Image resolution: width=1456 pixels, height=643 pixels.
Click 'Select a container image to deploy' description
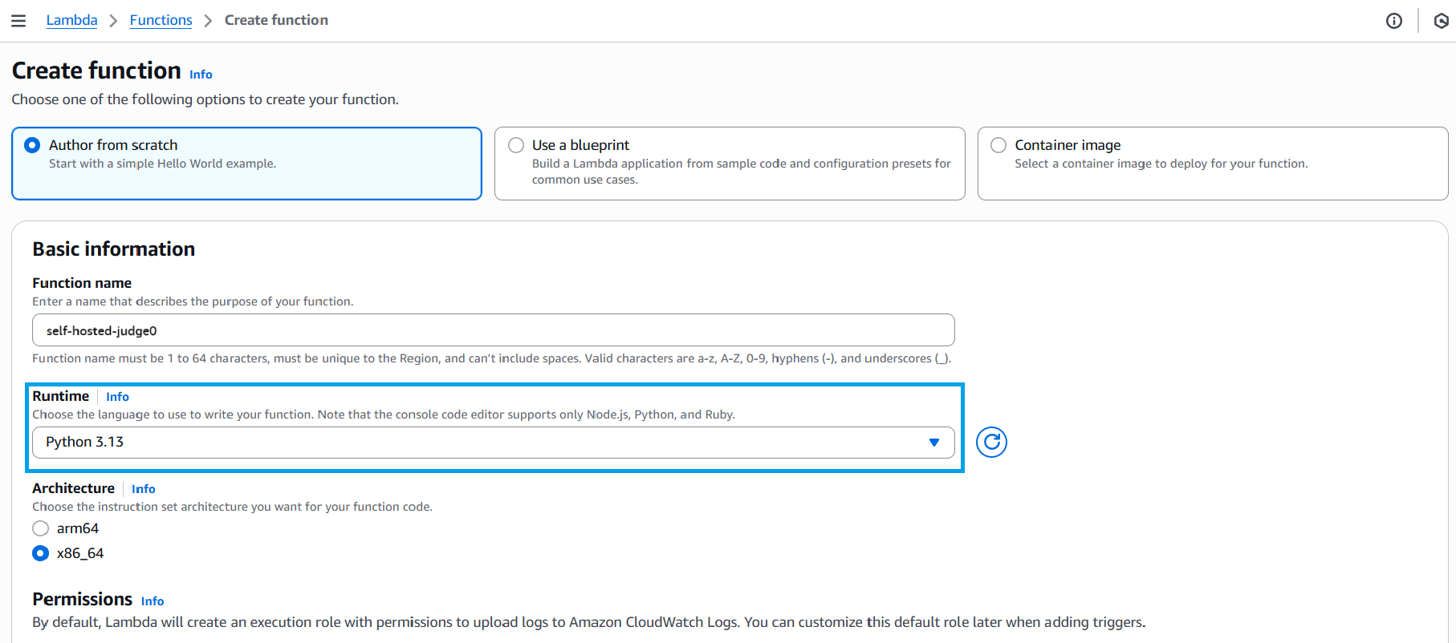(1161, 164)
